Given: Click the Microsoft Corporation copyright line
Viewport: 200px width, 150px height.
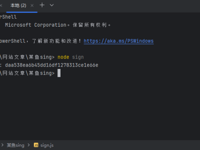Looking at the screenshot, I should tap(58, 25).
